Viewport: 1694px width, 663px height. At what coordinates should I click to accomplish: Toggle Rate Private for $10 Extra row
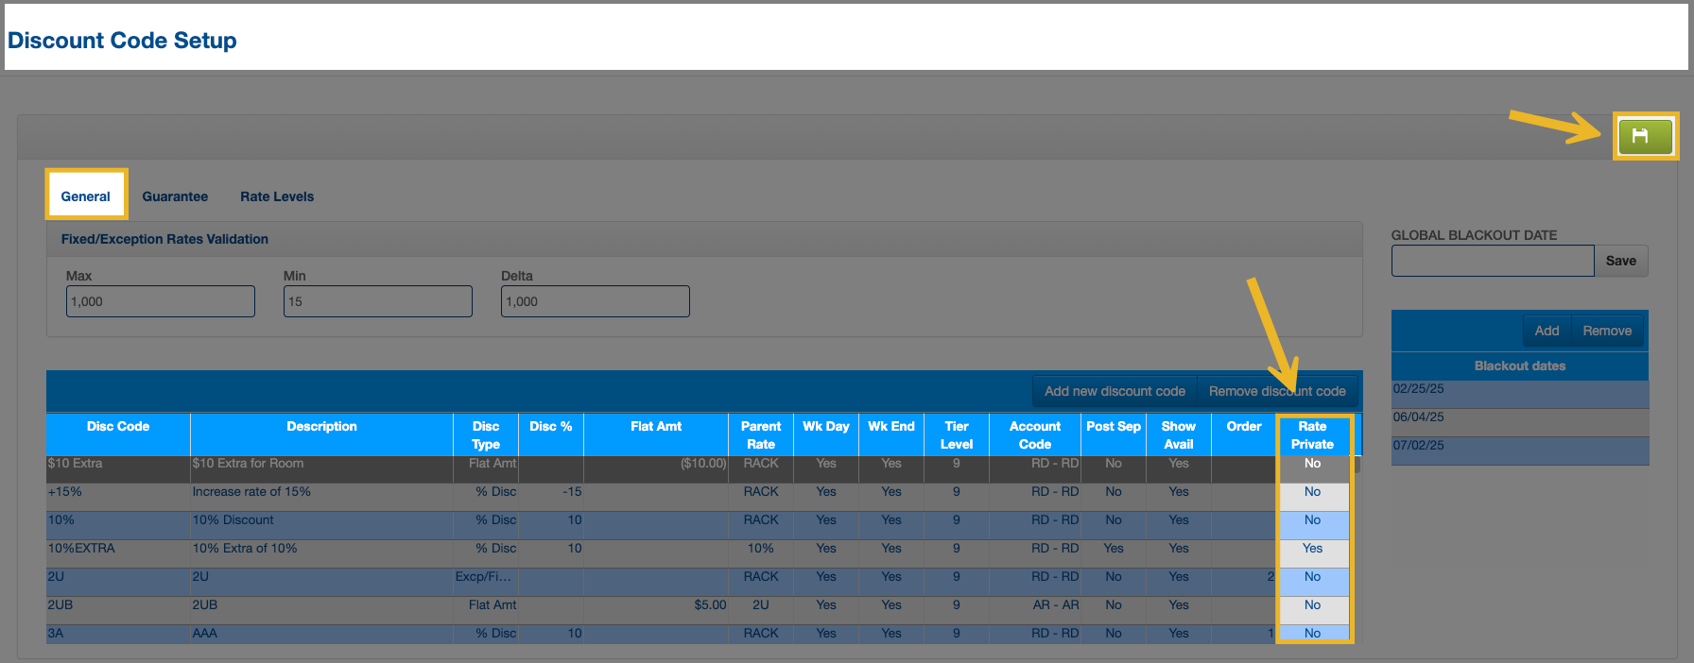coord(1312,464)
